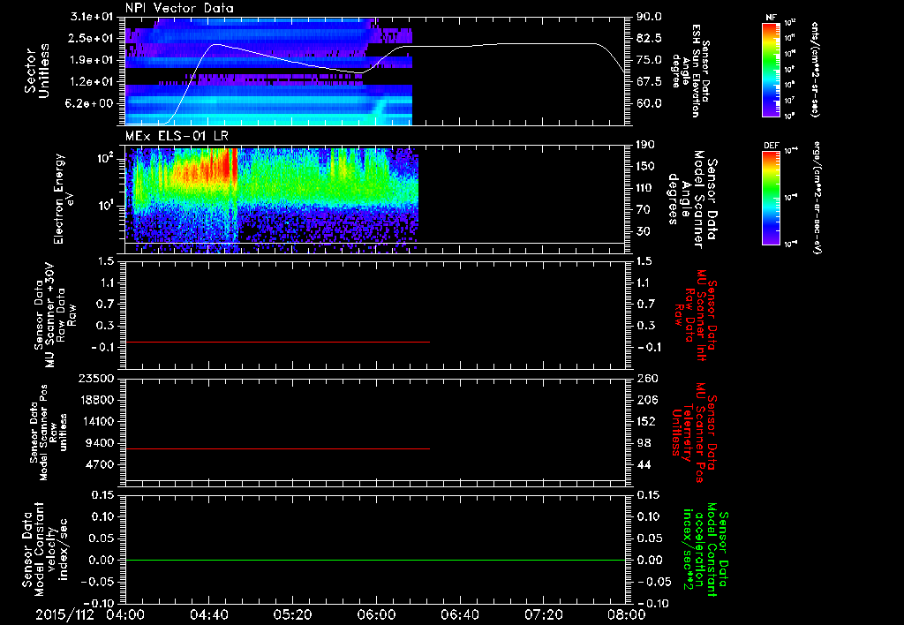
Task: Click the '30' scanner angle tick value
Action: [x=643, y=231]
